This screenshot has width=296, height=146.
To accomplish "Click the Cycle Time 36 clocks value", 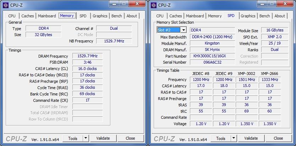I will point(88,87).
